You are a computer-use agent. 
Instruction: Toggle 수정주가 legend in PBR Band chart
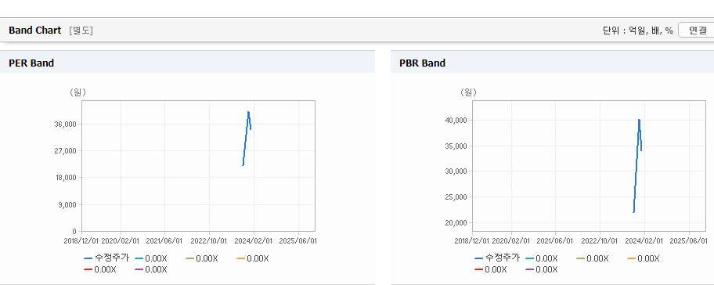click(497, 258)
